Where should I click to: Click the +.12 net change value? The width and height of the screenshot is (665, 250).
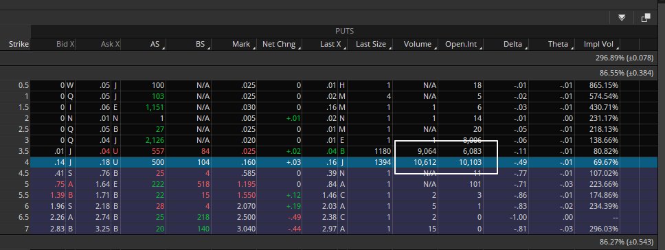tap(293, 195)
